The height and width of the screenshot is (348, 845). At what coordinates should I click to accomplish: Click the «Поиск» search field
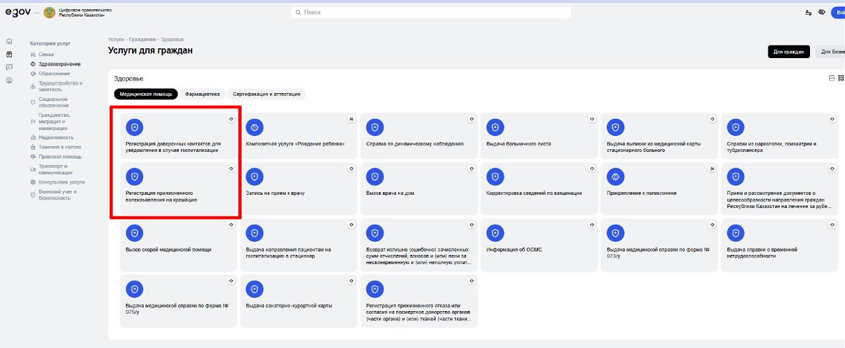coord(431,13)
